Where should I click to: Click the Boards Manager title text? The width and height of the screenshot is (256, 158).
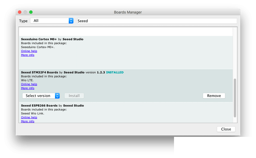[x=128, y=12]
